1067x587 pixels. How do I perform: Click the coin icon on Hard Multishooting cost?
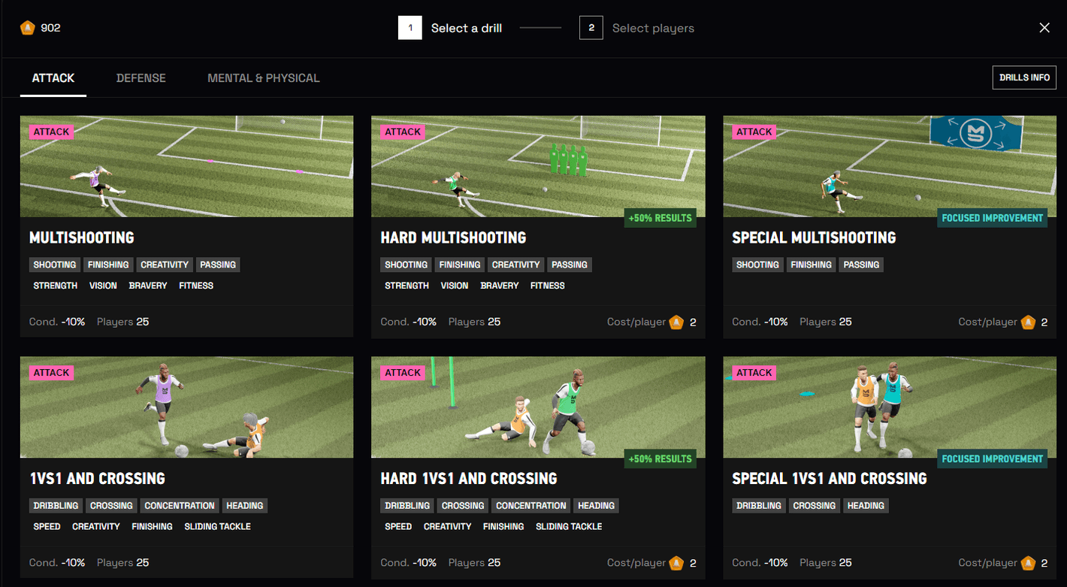pyautogui.click(x=676, y=322)
